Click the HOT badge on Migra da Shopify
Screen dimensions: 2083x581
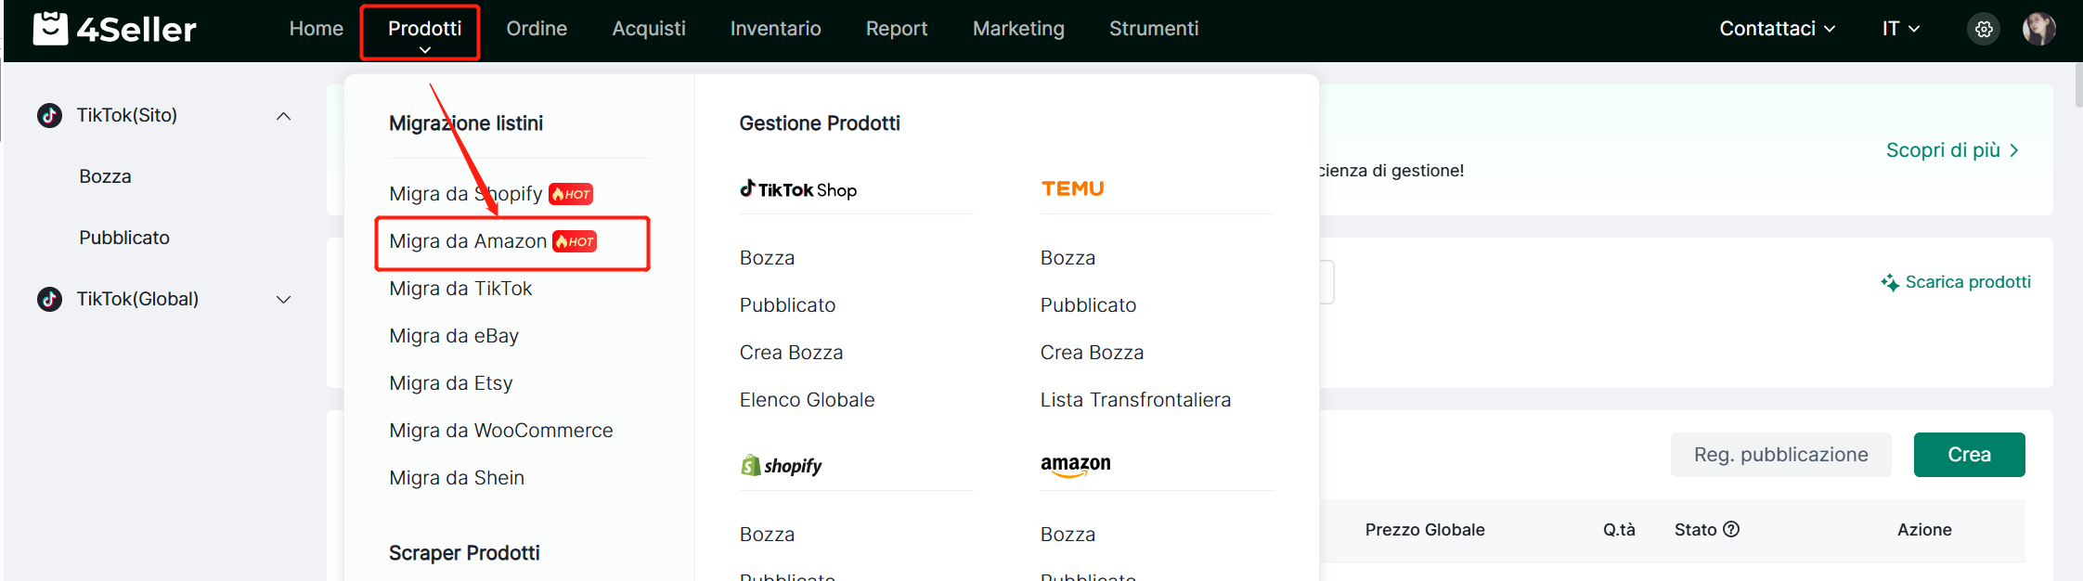pyautogui.click(x=571, y=194)
